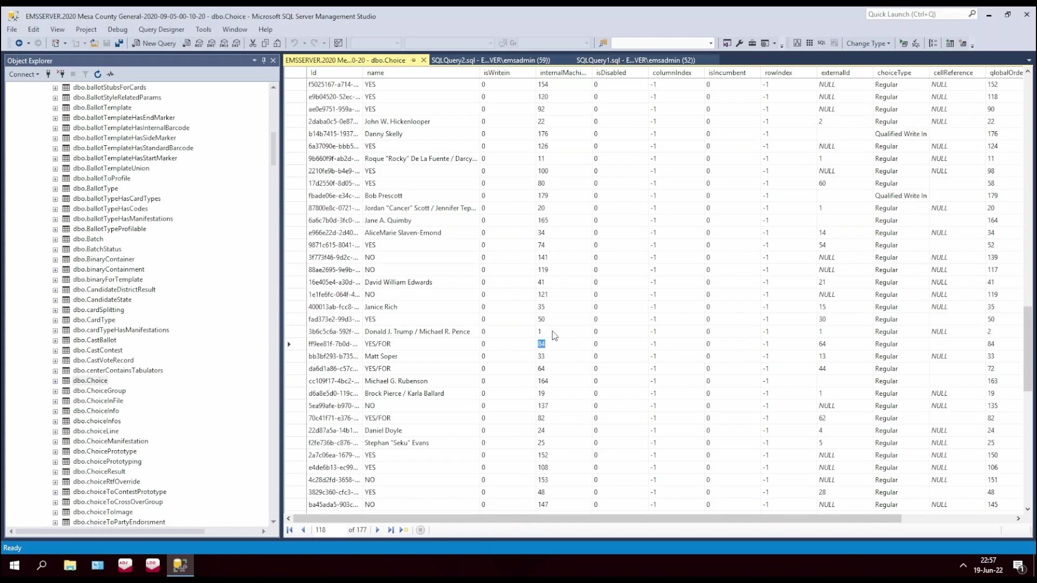Open the Windows notification center icon
Image resolution: width=1037 pixels, height=583 pixels.
(1019, 566)
